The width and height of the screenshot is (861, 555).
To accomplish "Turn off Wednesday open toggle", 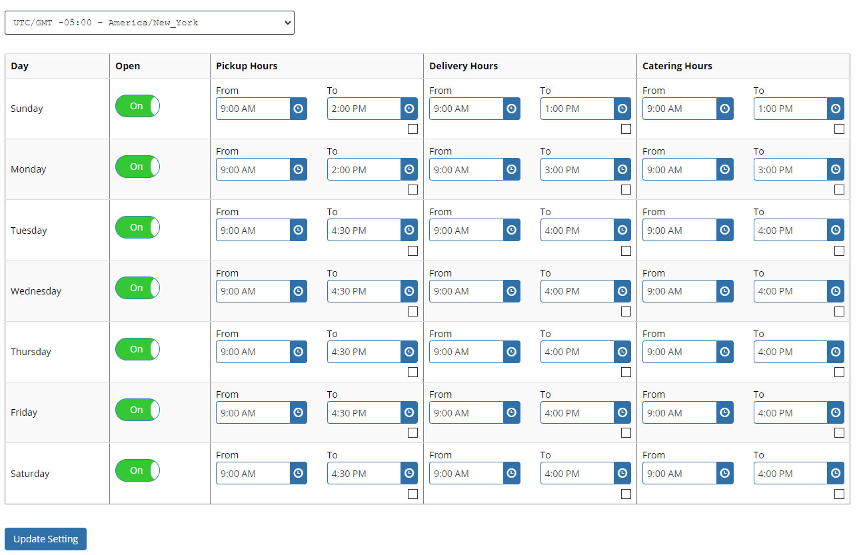I will pyautogui.click(x=137, y=288).
